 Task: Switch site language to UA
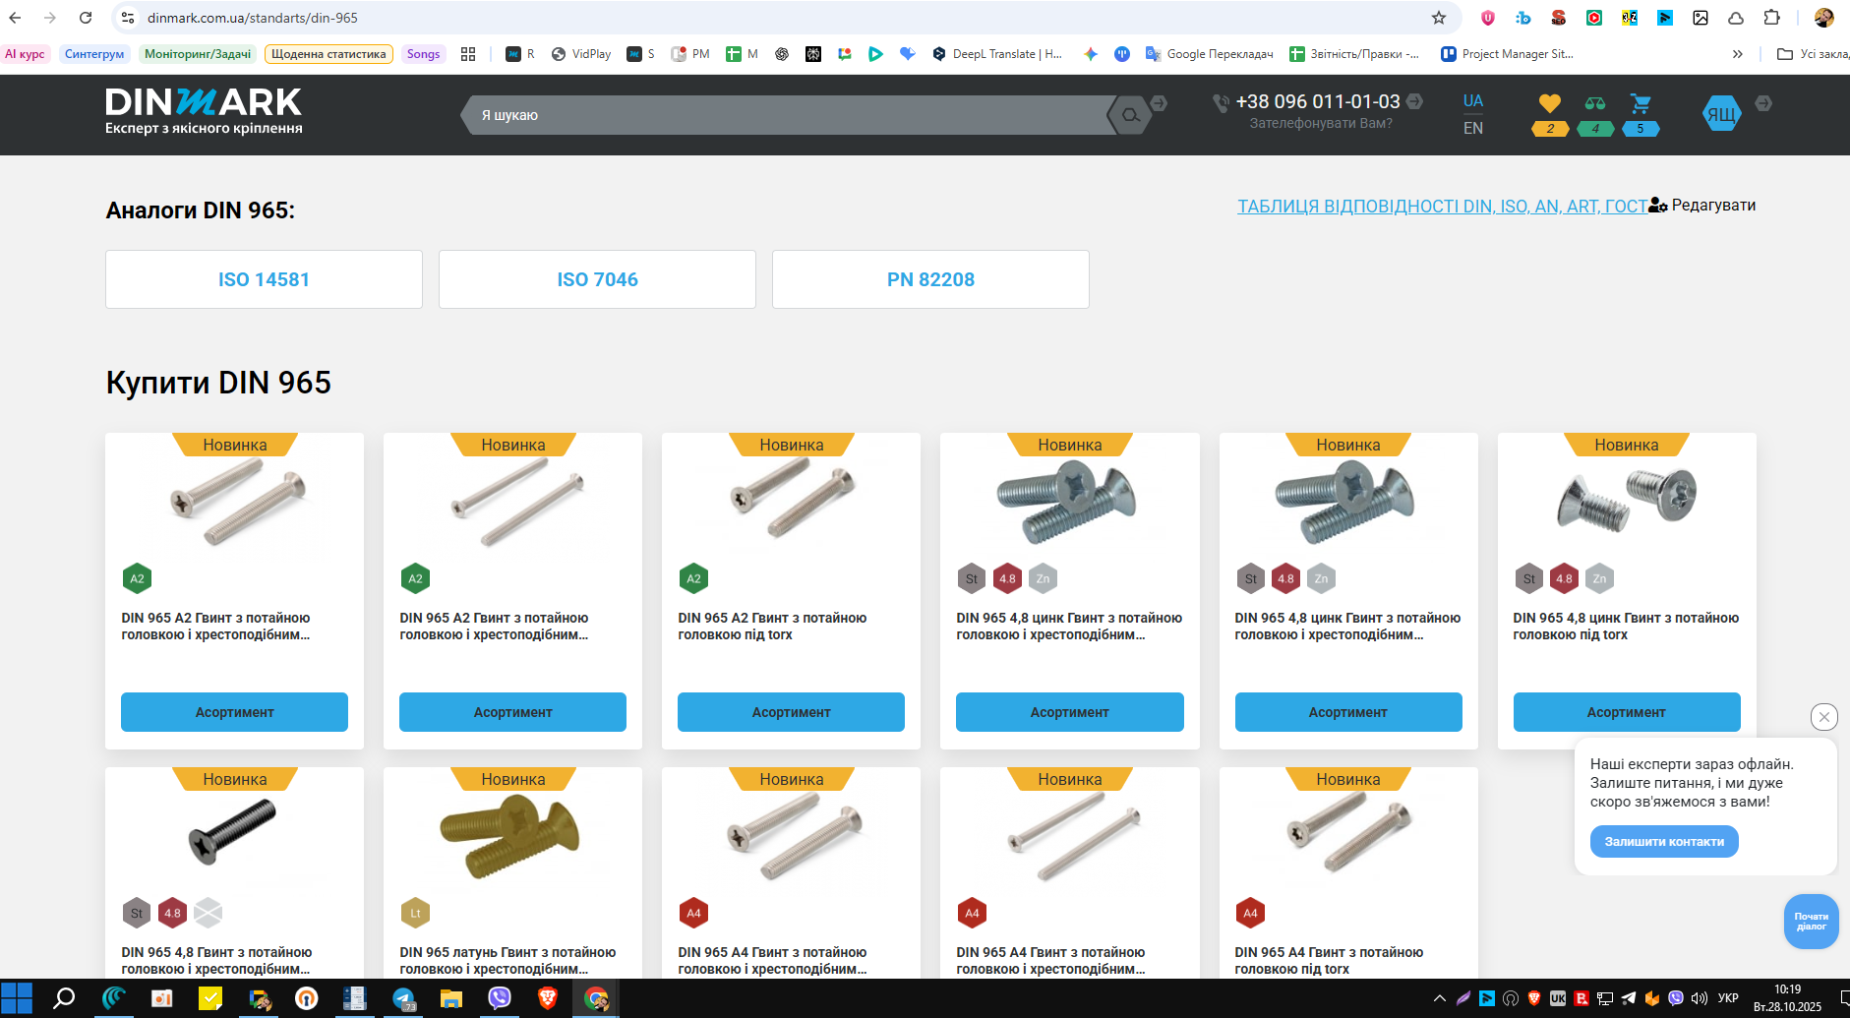[1473, 100]
